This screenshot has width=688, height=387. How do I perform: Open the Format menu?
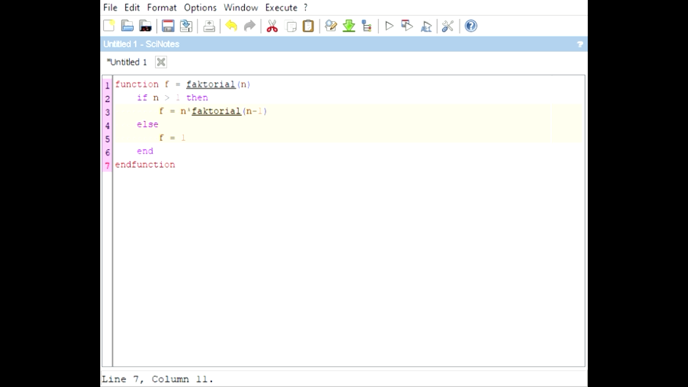(162, 8)
